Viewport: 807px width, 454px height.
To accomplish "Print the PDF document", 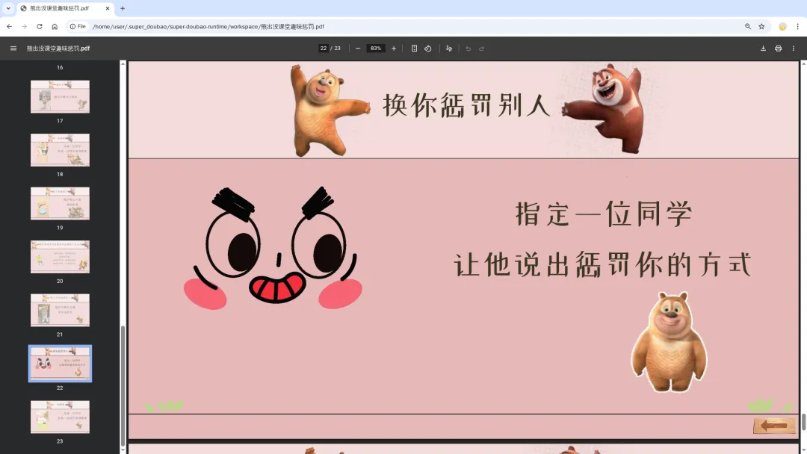I will 778,49.
